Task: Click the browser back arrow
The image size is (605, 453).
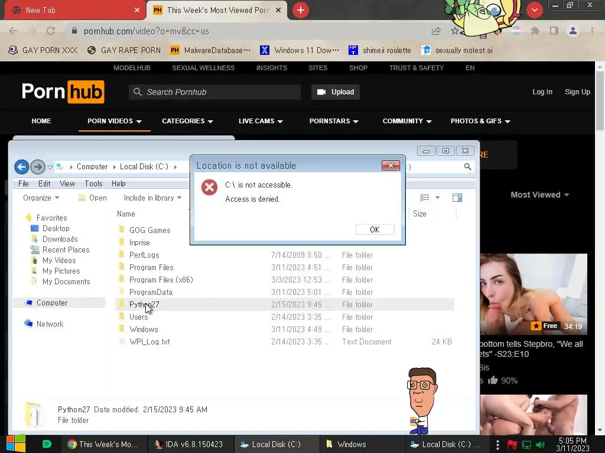Action: (13, 31)
